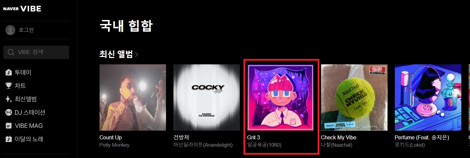Open 투데이 via its music note icon

(x=9, y=72)
